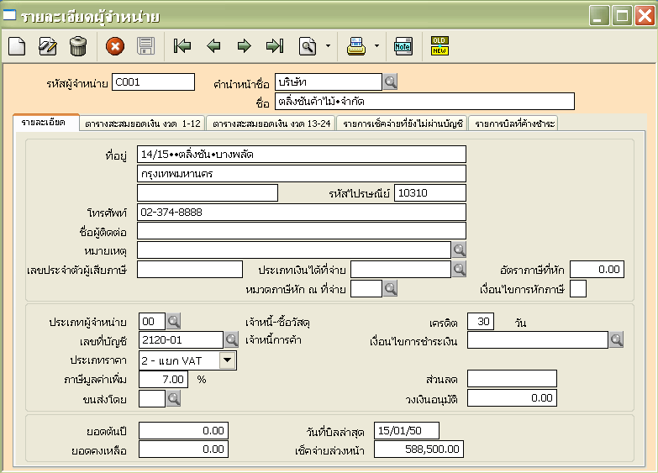Click lookup button beside เลขที่บัญชี field
The height and width of the screenshot is (473, 658).
(x=231, y=340)
